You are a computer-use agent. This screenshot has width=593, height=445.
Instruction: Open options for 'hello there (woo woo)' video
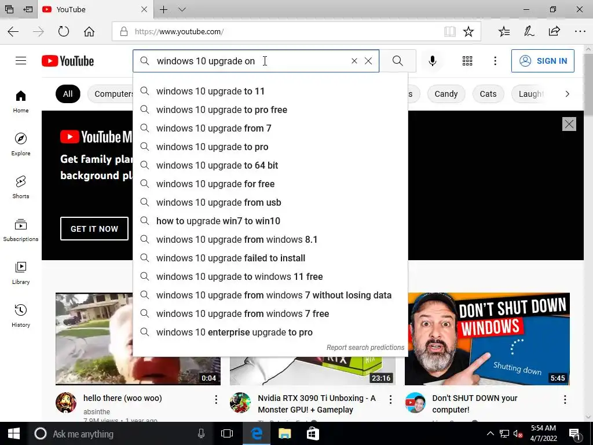(x=216, y=399)
